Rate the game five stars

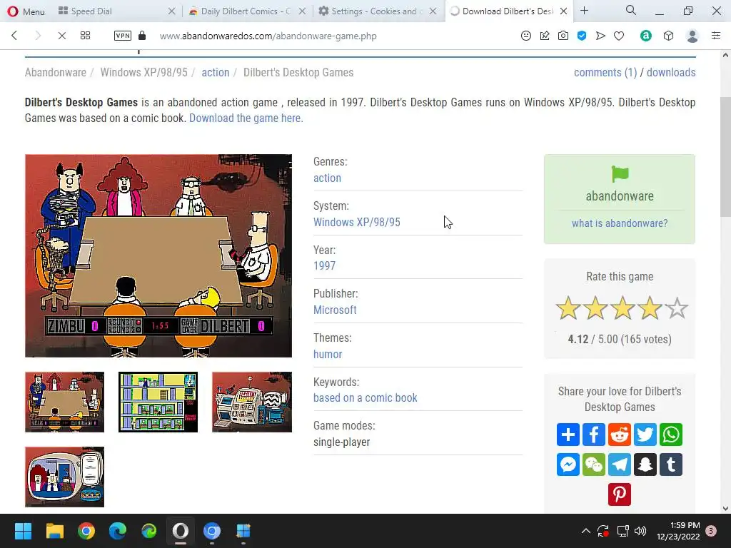tap(677, 308)
